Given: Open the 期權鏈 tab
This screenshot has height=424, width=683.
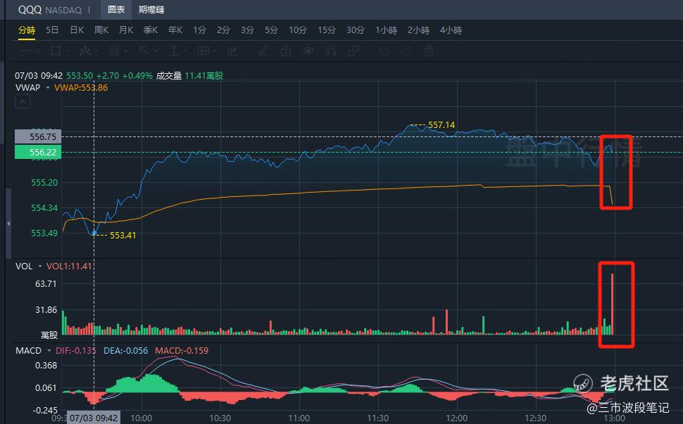Looking at the screenshot, I should tap(151, 10).
